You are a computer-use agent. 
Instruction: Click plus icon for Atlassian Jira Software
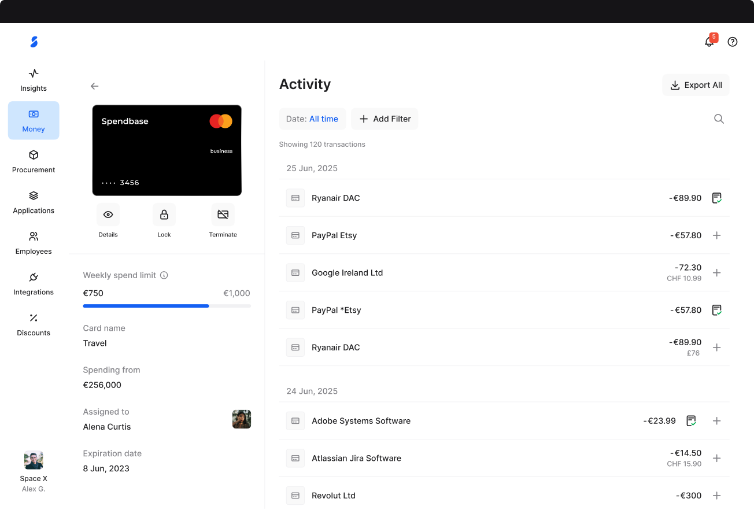717,458
